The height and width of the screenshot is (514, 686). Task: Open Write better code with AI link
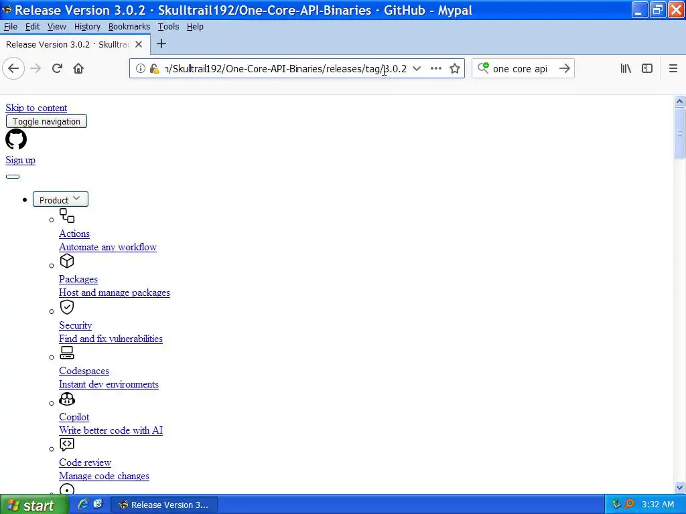point(111,430)
